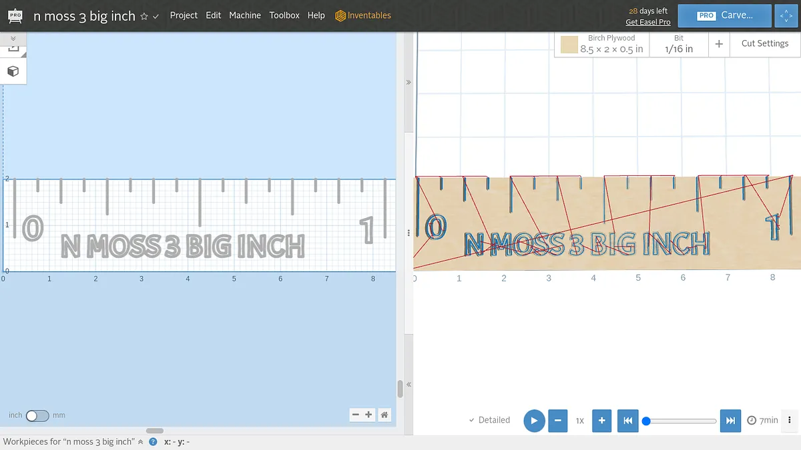Zoom in on the design canvas
This screenshot has height=450, width=801.
(x=368, y=415)
